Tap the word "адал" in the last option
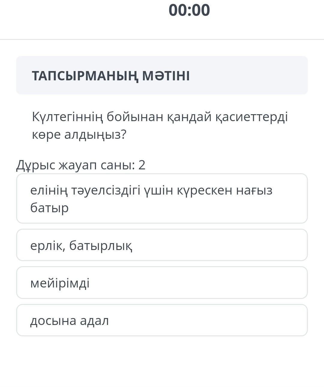This screenshot has width=324, height=387. click(94, 320)
